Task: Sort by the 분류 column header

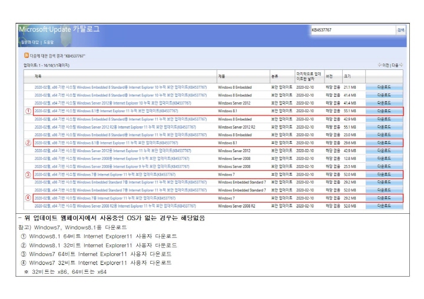Action: point(274,76)
